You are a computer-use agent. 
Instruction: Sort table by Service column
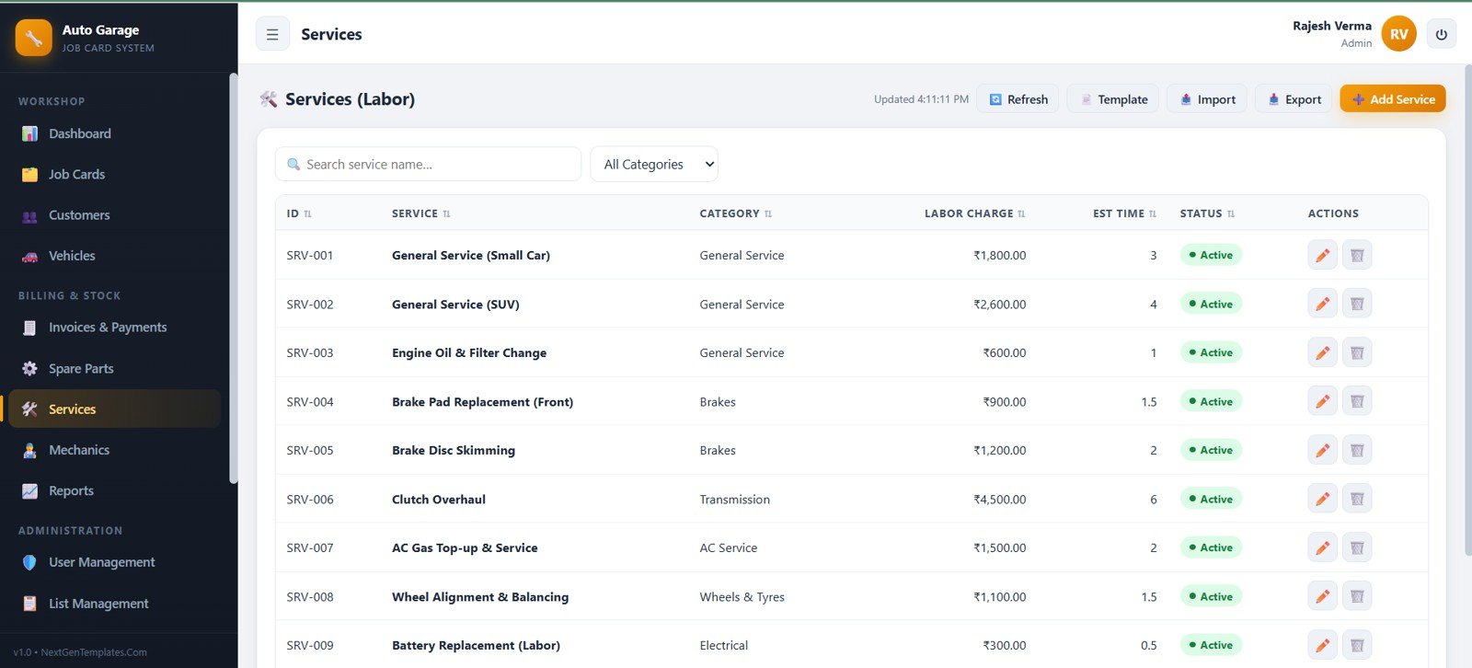pos(446,213)
